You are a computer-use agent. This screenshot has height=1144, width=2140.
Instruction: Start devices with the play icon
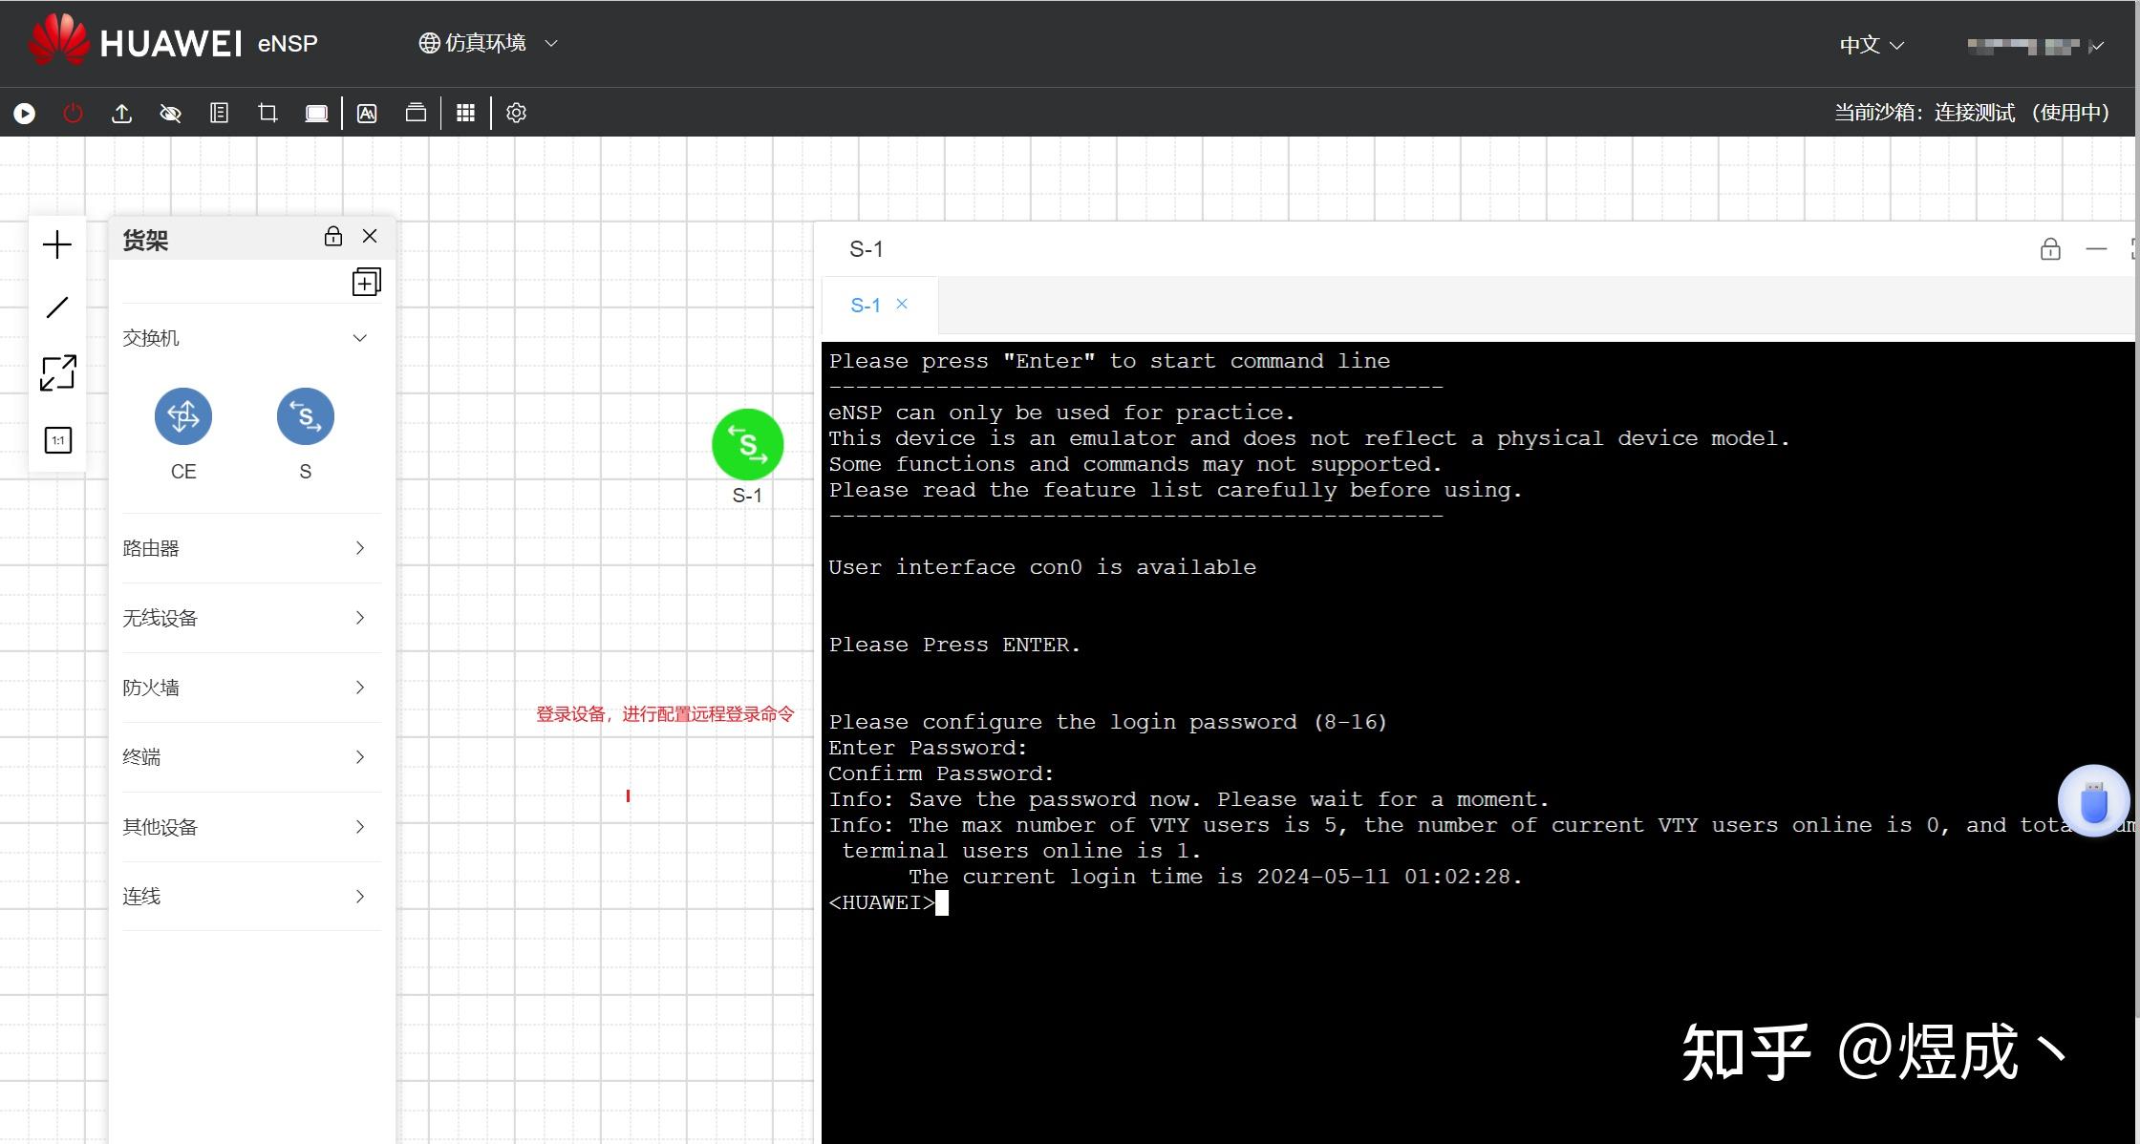tap(25, 114)
